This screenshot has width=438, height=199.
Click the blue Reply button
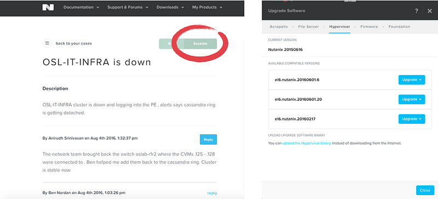209,139
